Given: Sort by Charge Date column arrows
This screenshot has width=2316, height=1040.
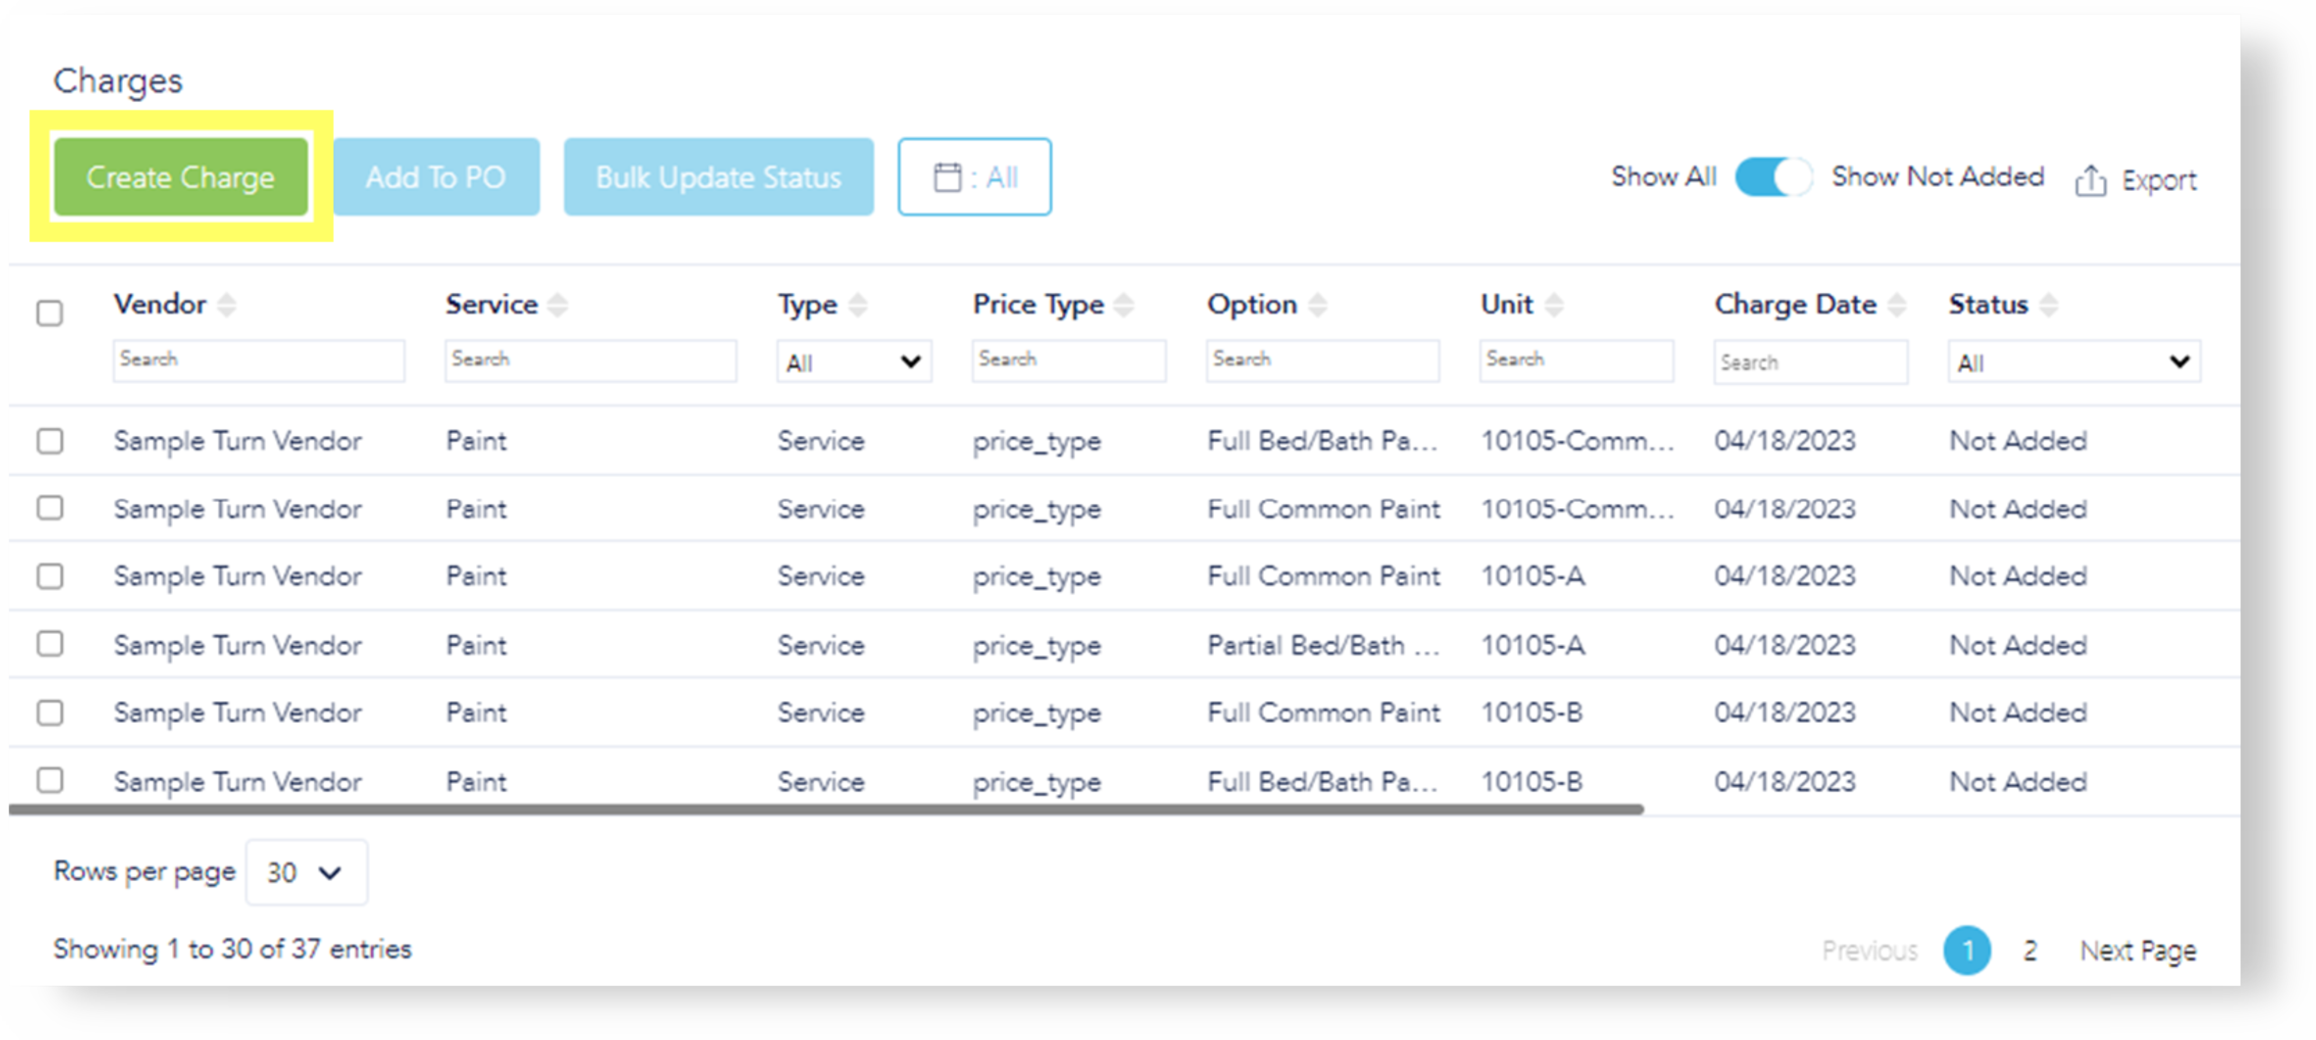Looking at the screenshot, I should pos(1897,305).
